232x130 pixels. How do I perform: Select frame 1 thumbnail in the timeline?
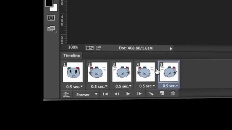(x=73, y=72)
